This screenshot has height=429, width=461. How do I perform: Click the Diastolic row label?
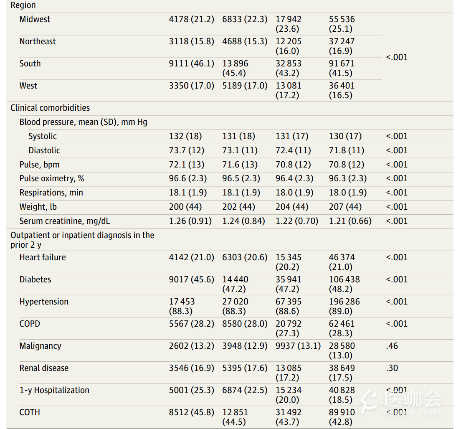click(x=44, y=150)
